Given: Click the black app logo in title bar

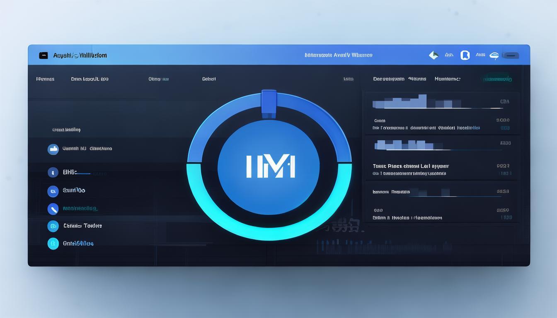Looking at the screenshot, I should pyautogui.click(x=44, y=55).
